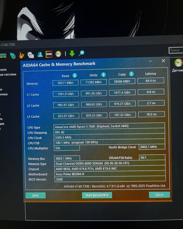Click CPU Clock 5305.5 MHz field
Screen dimensions: 183x229
coord(109,137)
